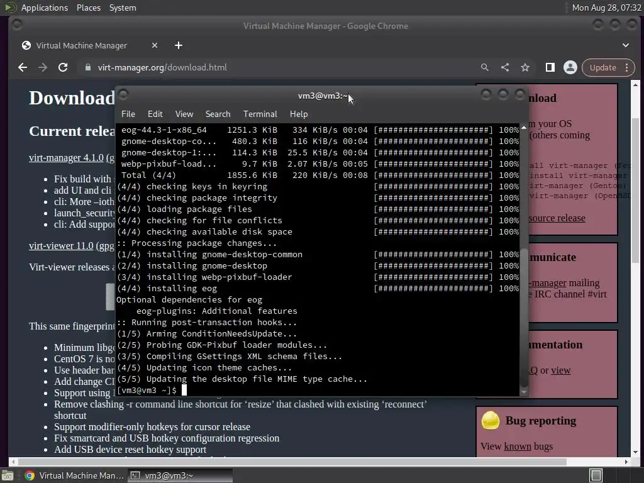
Task: Click the line '(4/4) installing eog'
Action: [x=167, y=288]
